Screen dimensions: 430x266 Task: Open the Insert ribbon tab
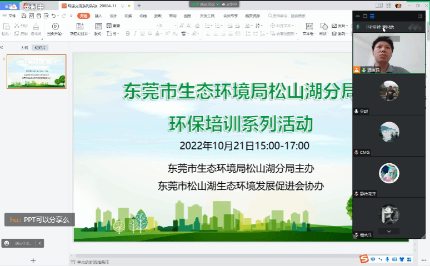98,16
